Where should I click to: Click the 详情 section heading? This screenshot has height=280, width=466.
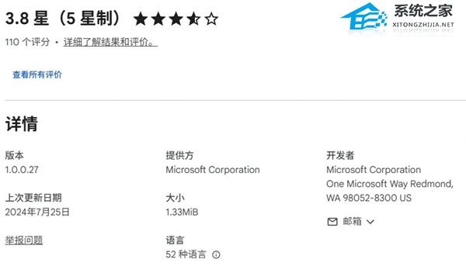pos(22,123)
